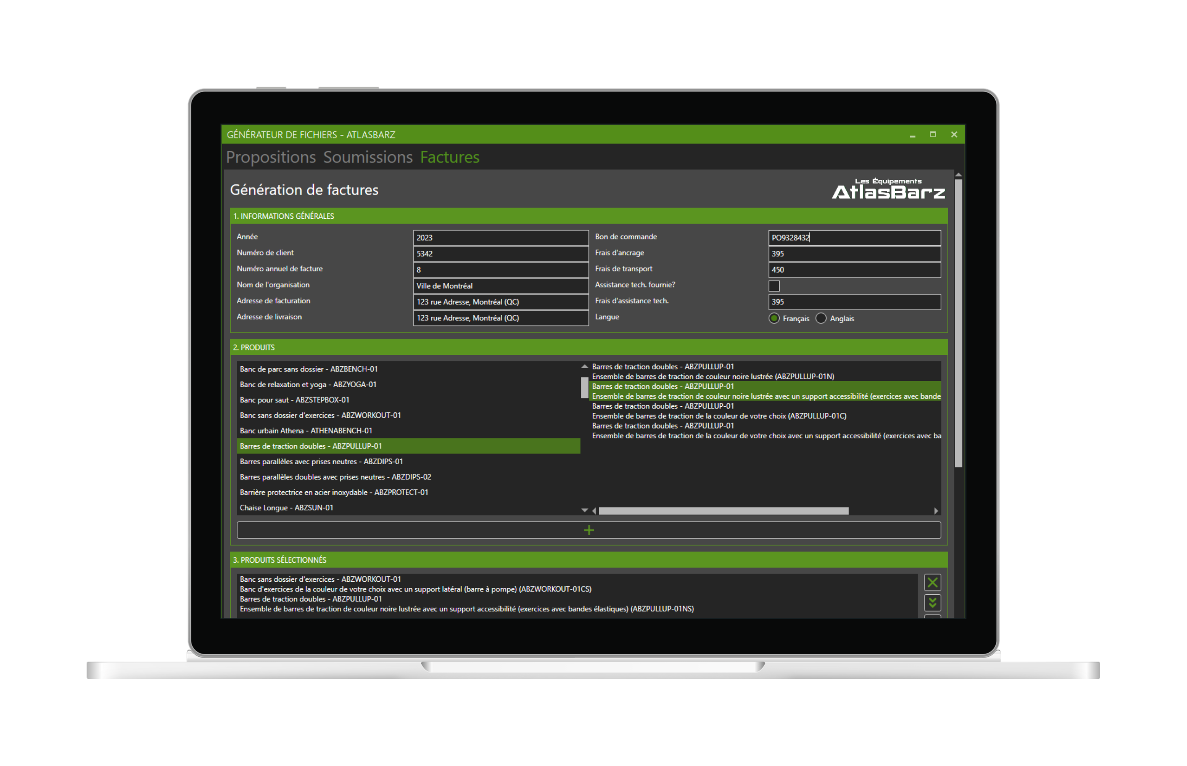
Task: Click the X remove-selected-product icon
Action: (x=932, y=583)
